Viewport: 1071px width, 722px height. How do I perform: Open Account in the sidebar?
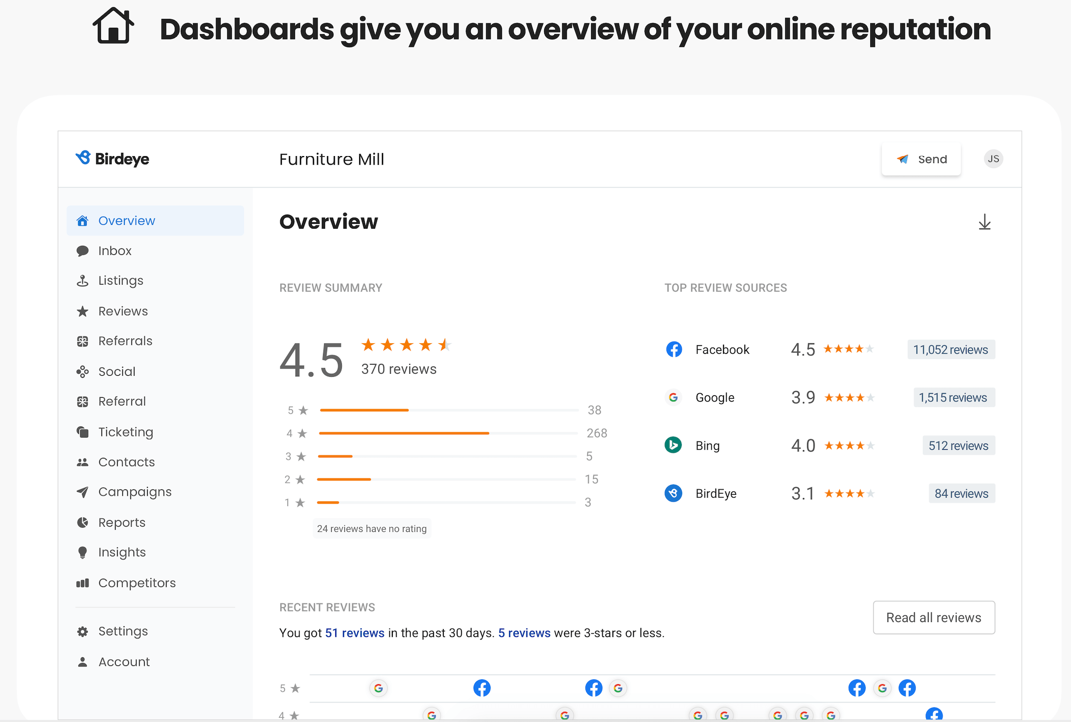pyautogui.click(x=155, y=662)
